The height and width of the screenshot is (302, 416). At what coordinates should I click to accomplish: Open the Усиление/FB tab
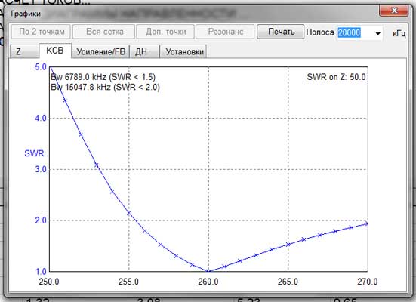pyautogui.click(x=100, y=51)
